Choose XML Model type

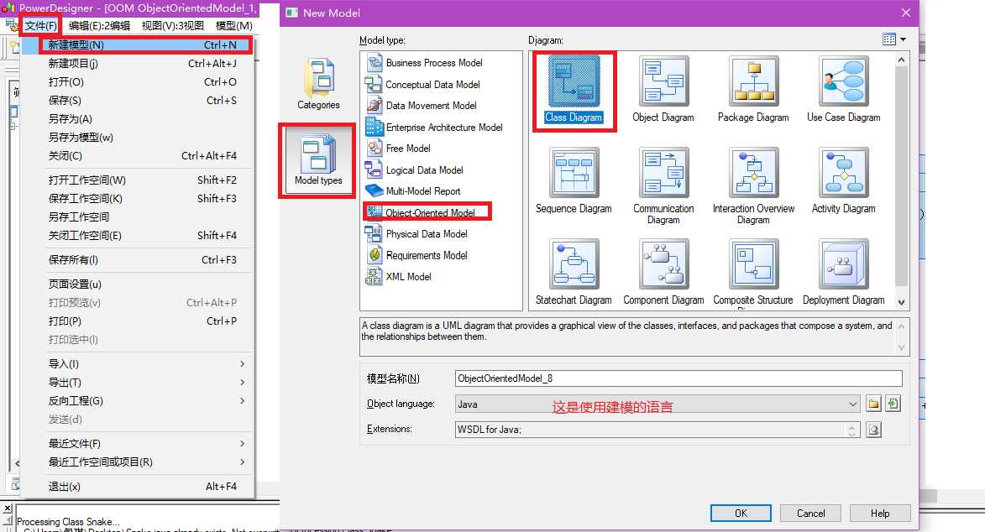pyautogui.click(x=400, y=276)
